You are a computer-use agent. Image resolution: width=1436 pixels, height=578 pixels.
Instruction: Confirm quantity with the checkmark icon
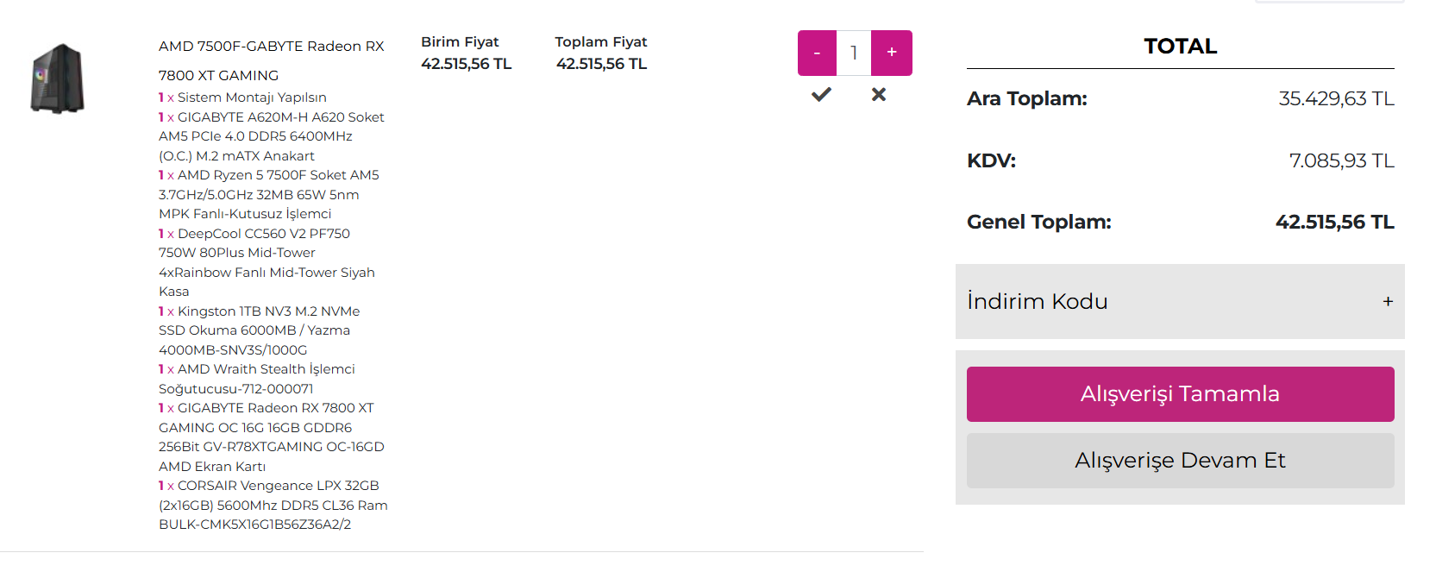coord(821,94)
